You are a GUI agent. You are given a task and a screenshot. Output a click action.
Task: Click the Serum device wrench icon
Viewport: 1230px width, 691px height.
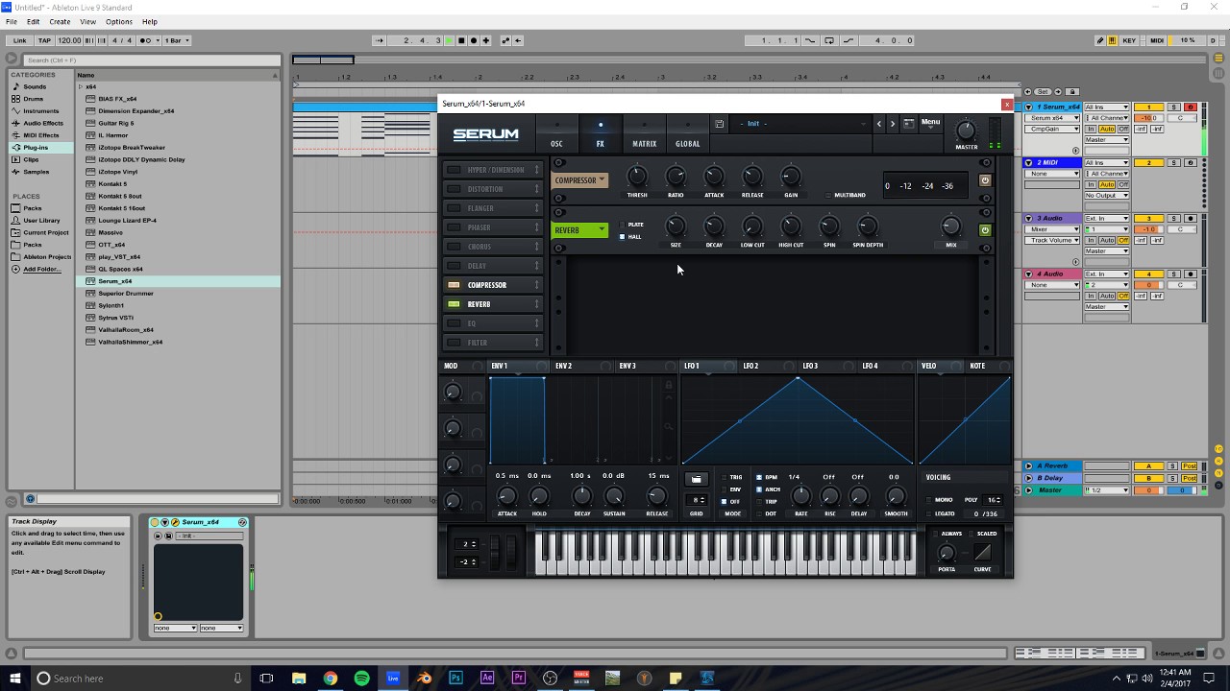click(x=175, y=522)
